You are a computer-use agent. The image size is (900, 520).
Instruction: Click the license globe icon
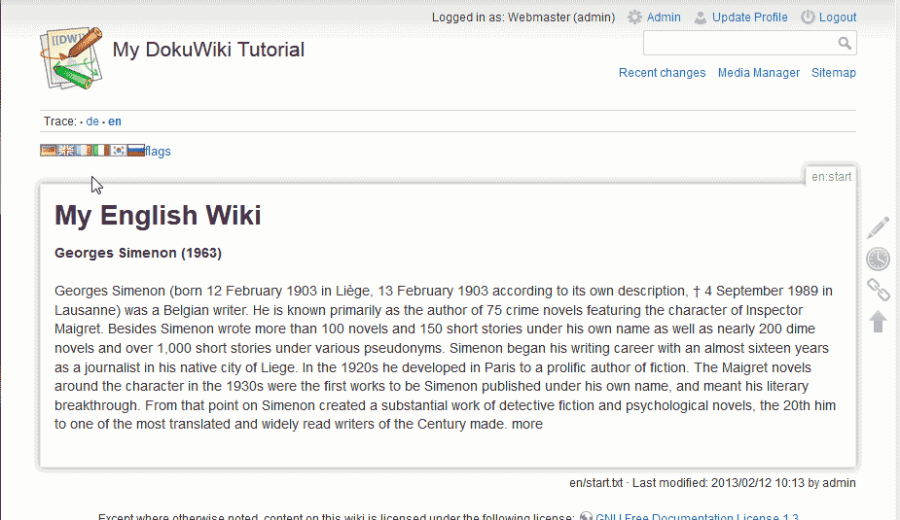[x=586, y=516]
